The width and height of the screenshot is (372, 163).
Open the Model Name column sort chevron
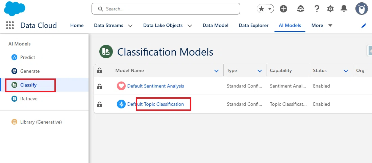tap(216, 71)
